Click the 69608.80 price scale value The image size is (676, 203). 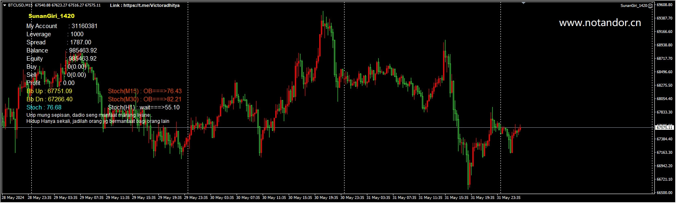pos(665,5)
